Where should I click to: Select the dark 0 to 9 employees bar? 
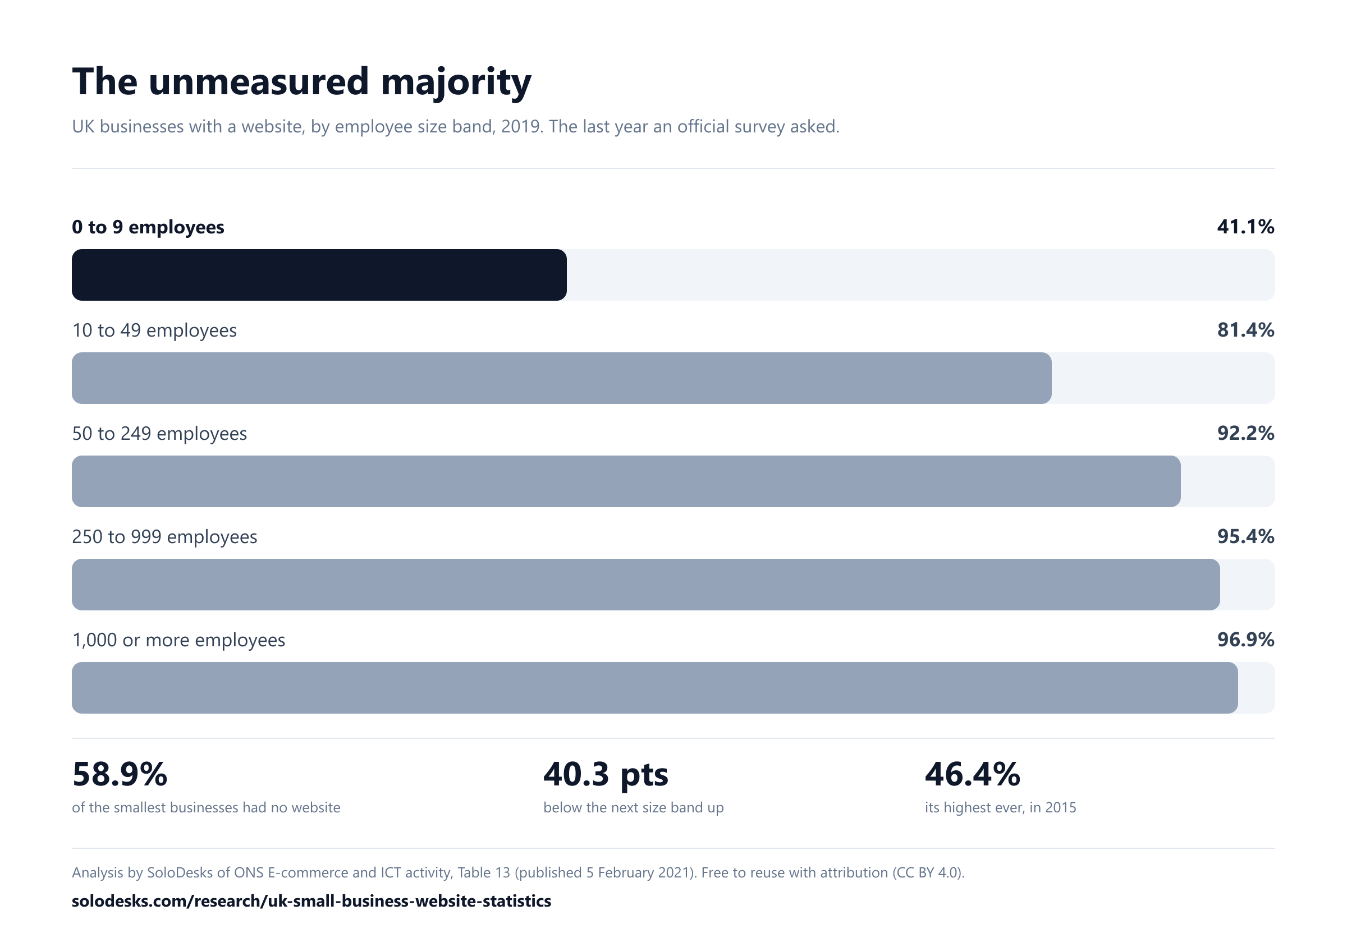pyautogui.click(x=319, y=275)
